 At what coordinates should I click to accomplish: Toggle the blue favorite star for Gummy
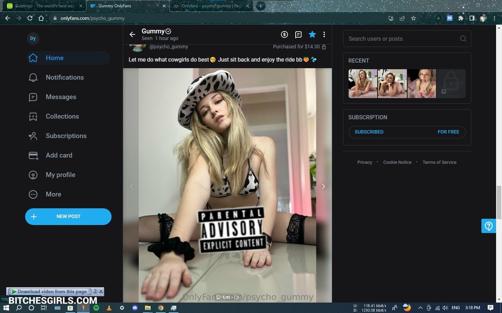click(312, 34)
